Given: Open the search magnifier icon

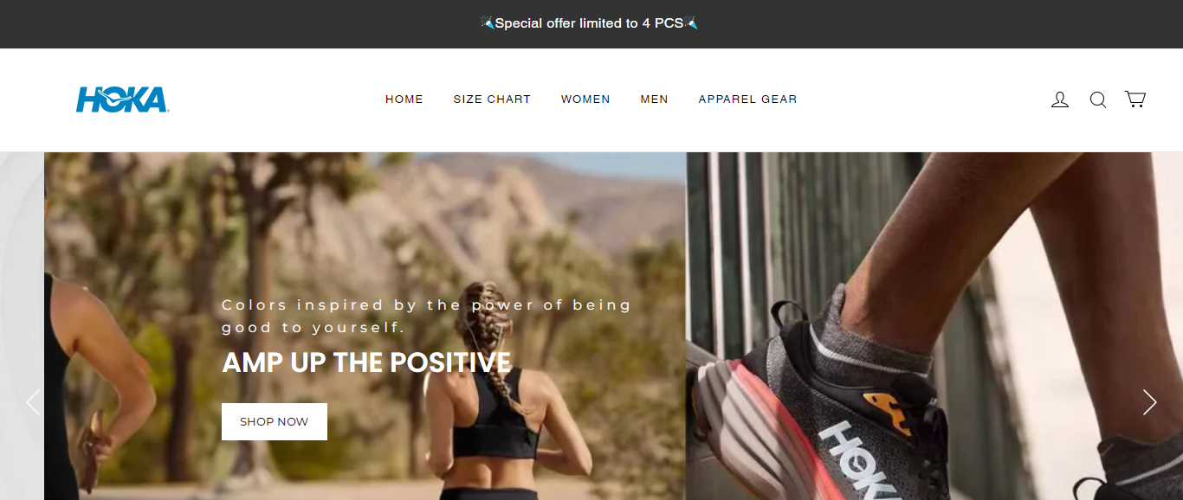Looking at the screenshot, I should click(x=1098, y=99).
